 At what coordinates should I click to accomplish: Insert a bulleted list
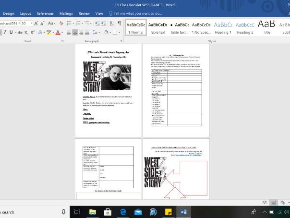pos(70,24)
